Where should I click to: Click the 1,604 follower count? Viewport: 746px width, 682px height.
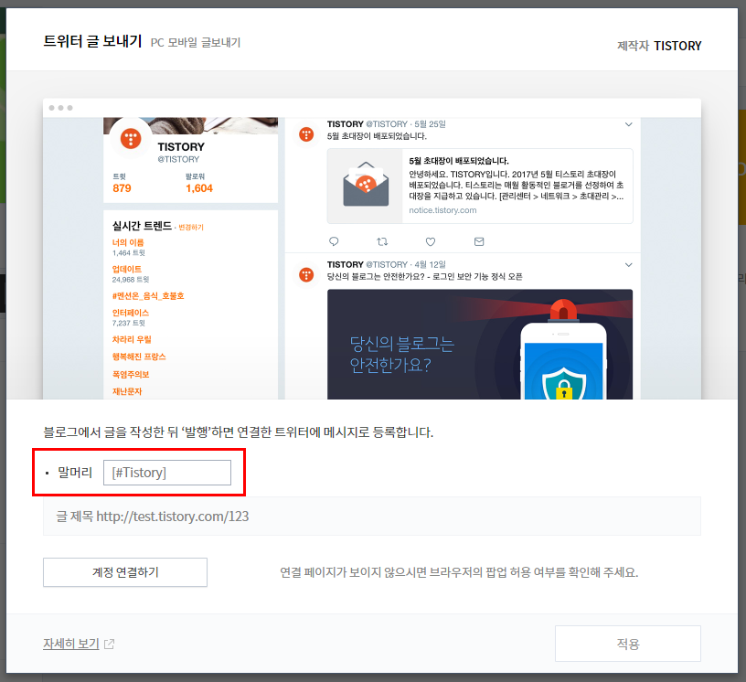pos(199,188)
